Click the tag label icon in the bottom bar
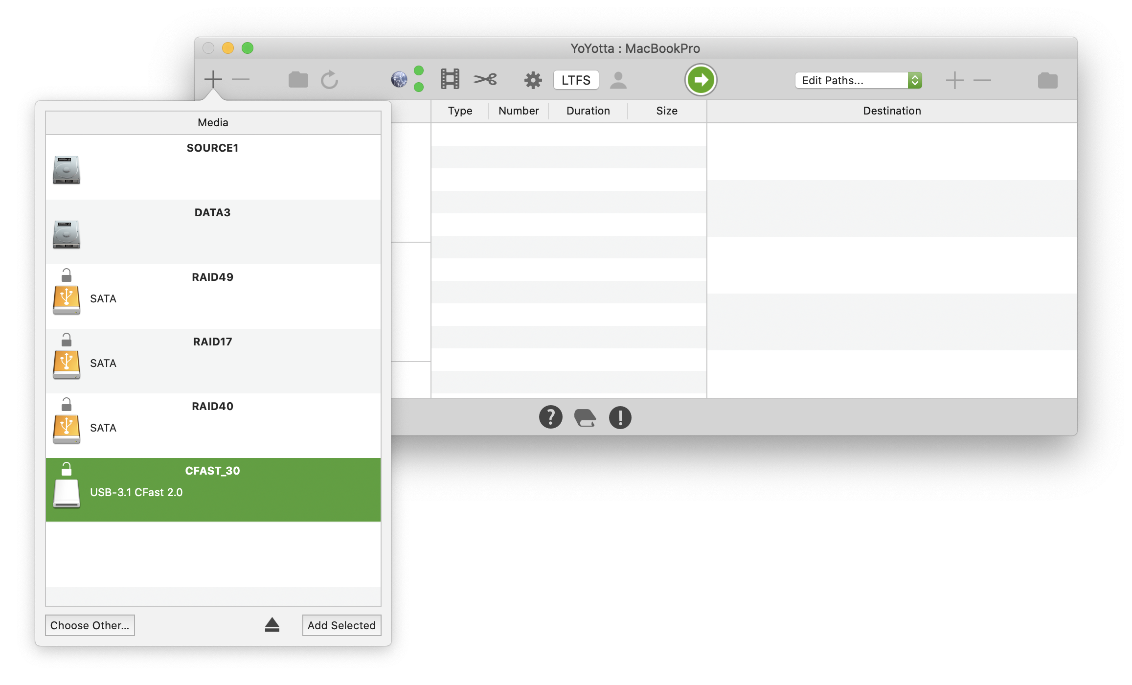Image resolution: width=1132 pixels, height=685 pixels. coord(585,418)
